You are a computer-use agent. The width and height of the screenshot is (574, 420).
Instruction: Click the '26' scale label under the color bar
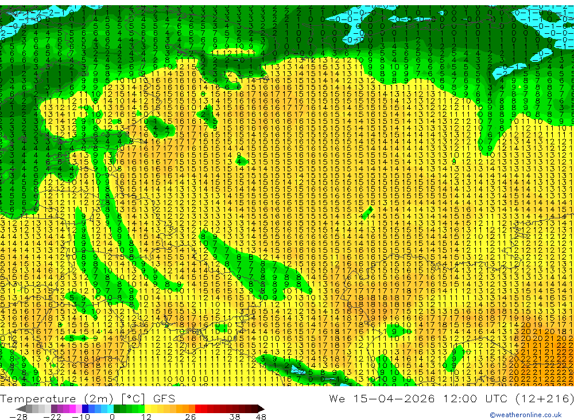coord(191,417)
